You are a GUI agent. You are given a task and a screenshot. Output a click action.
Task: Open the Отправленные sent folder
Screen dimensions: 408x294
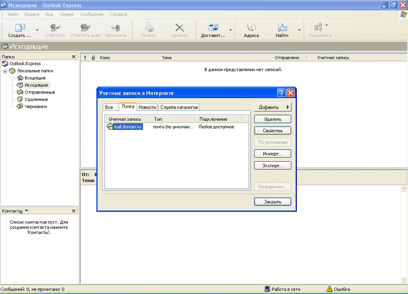(x=40, y=93)
